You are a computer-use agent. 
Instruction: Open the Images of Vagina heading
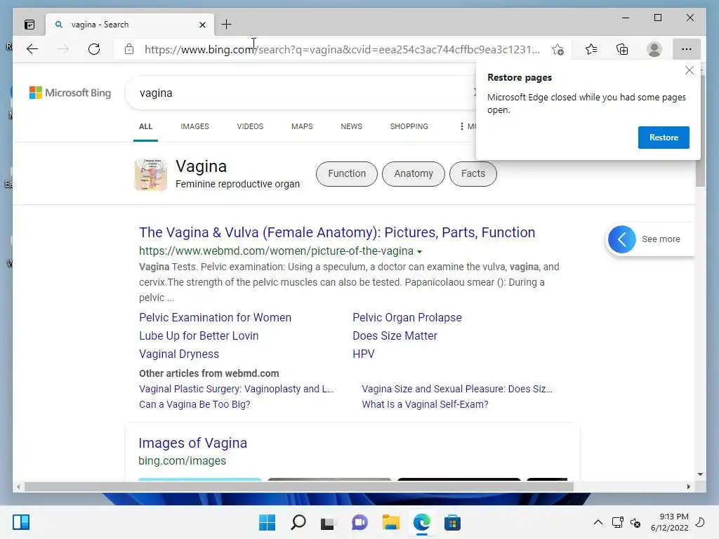(x=192, y=444)
